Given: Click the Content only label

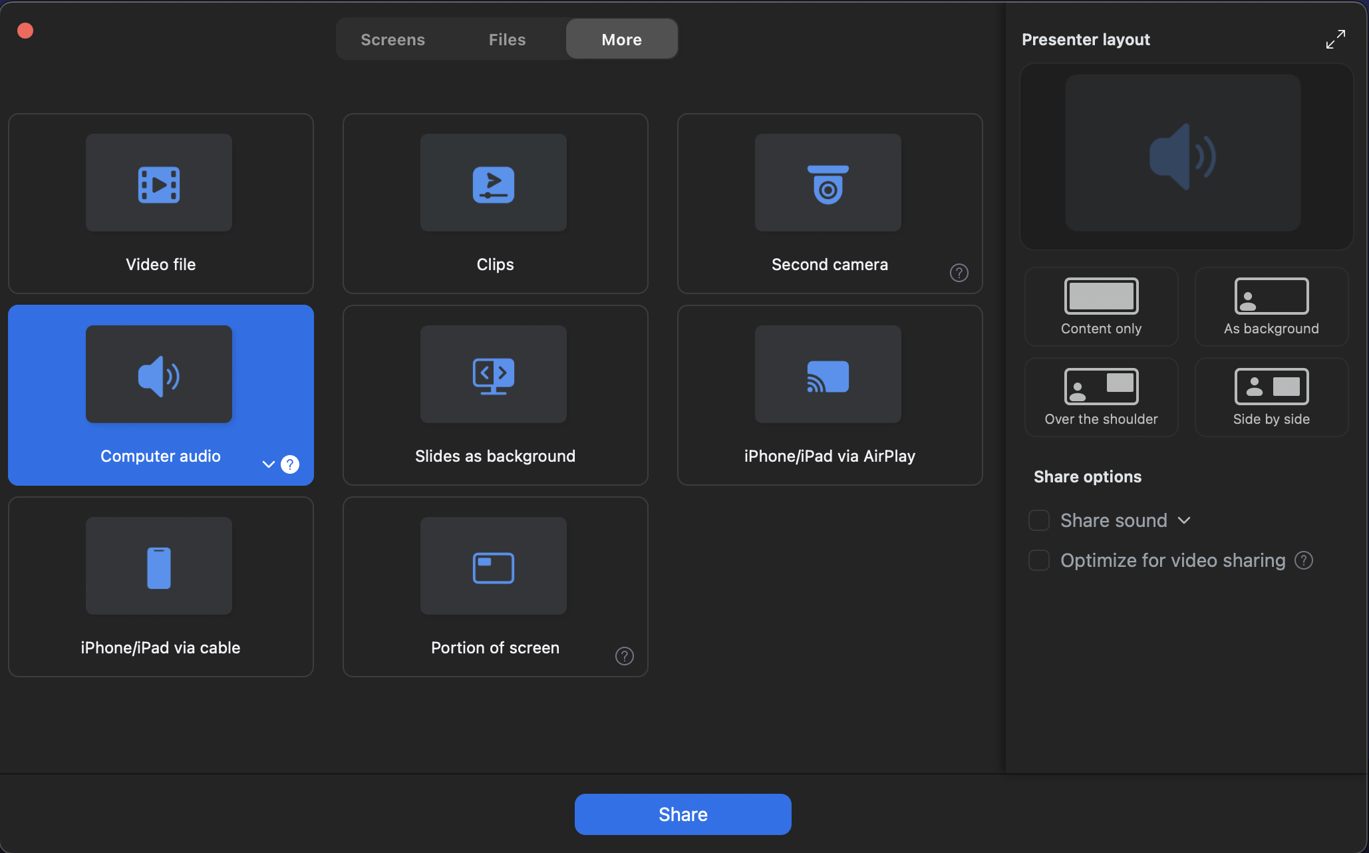Looking at the screenshot, I should pyautogui.click(x=1102, y=329).
